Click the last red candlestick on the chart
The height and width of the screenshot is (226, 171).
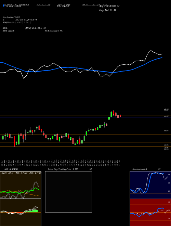coord(120,116)
